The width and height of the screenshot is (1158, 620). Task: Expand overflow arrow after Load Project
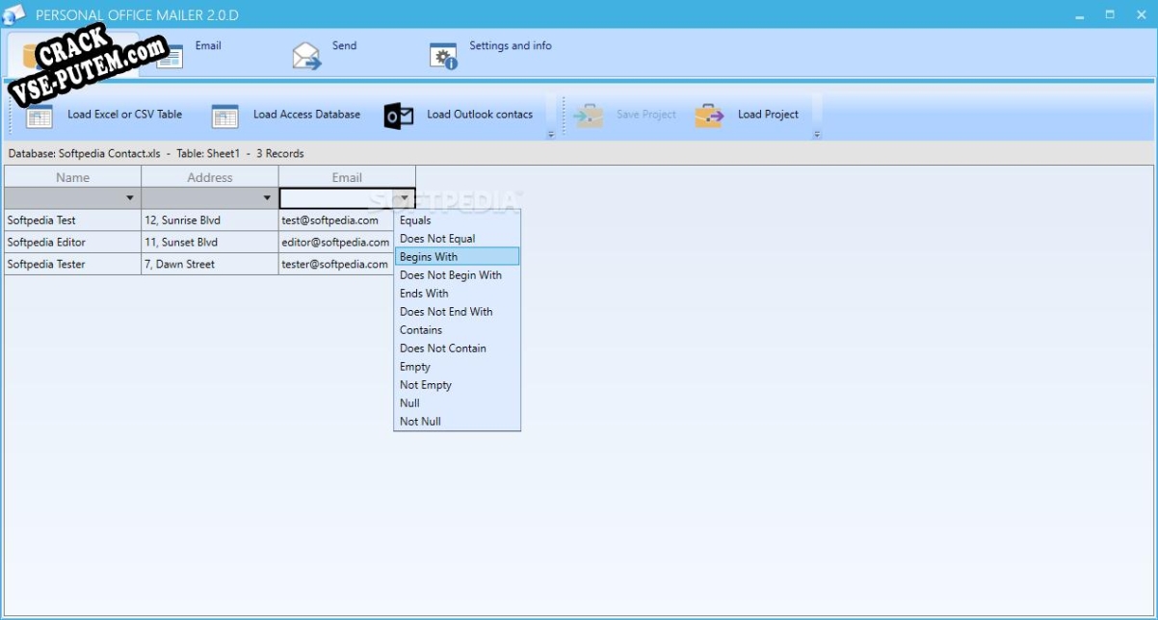(x=817, y=135)
